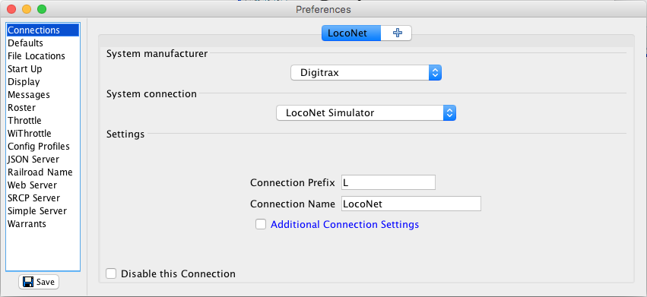
Task: Expand LocoNet Simulator connection dropdown
Action: 366,112
